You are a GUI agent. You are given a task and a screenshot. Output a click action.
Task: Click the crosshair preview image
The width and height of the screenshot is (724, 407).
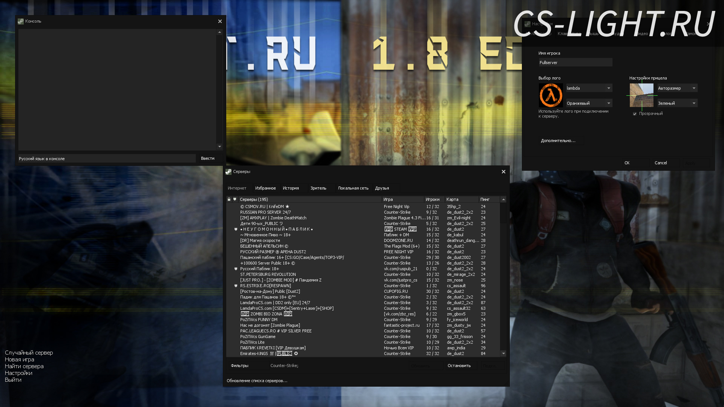[641, 95]
